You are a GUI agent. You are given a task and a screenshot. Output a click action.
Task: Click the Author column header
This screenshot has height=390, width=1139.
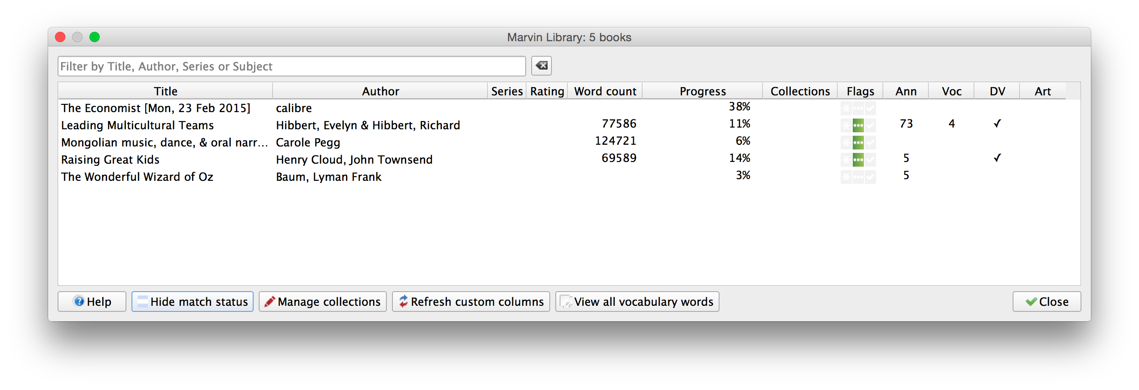[x=380, y=91]
